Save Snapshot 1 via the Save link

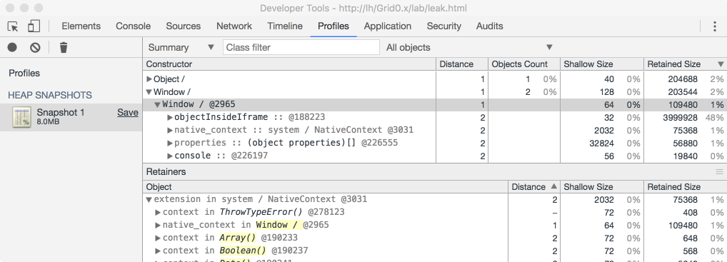tap(128, 112)
